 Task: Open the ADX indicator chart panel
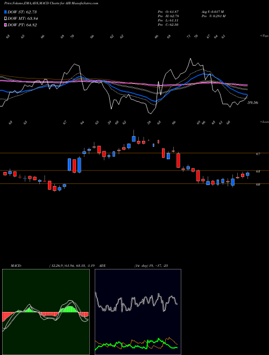[138, 312]
